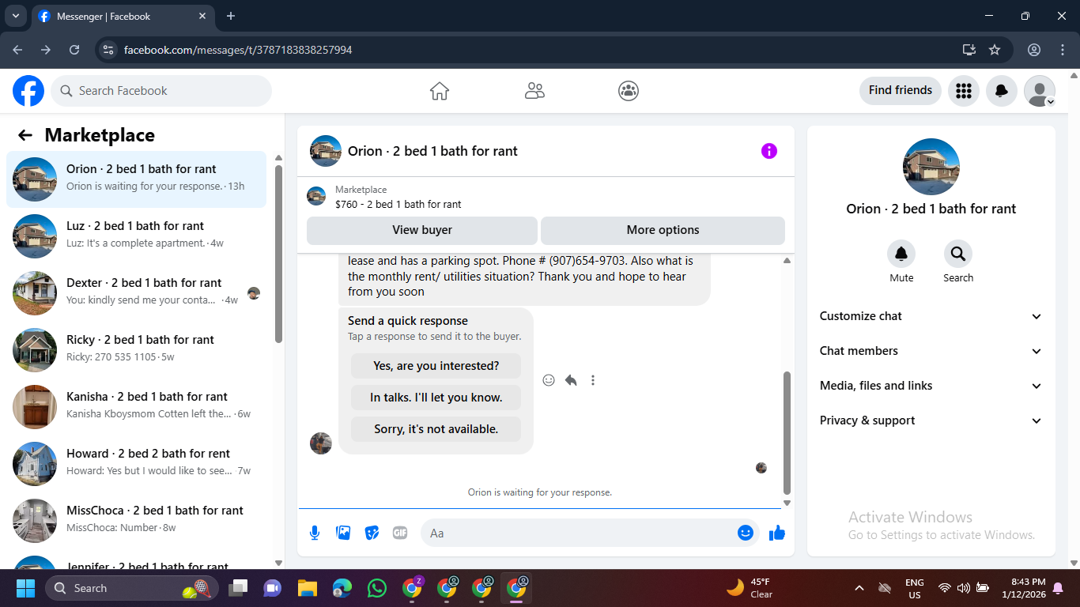Open the Chrome three-dot menu
Viewport: 1080px width, 607px height.
pyautogui.click(x=1063, y=50)
